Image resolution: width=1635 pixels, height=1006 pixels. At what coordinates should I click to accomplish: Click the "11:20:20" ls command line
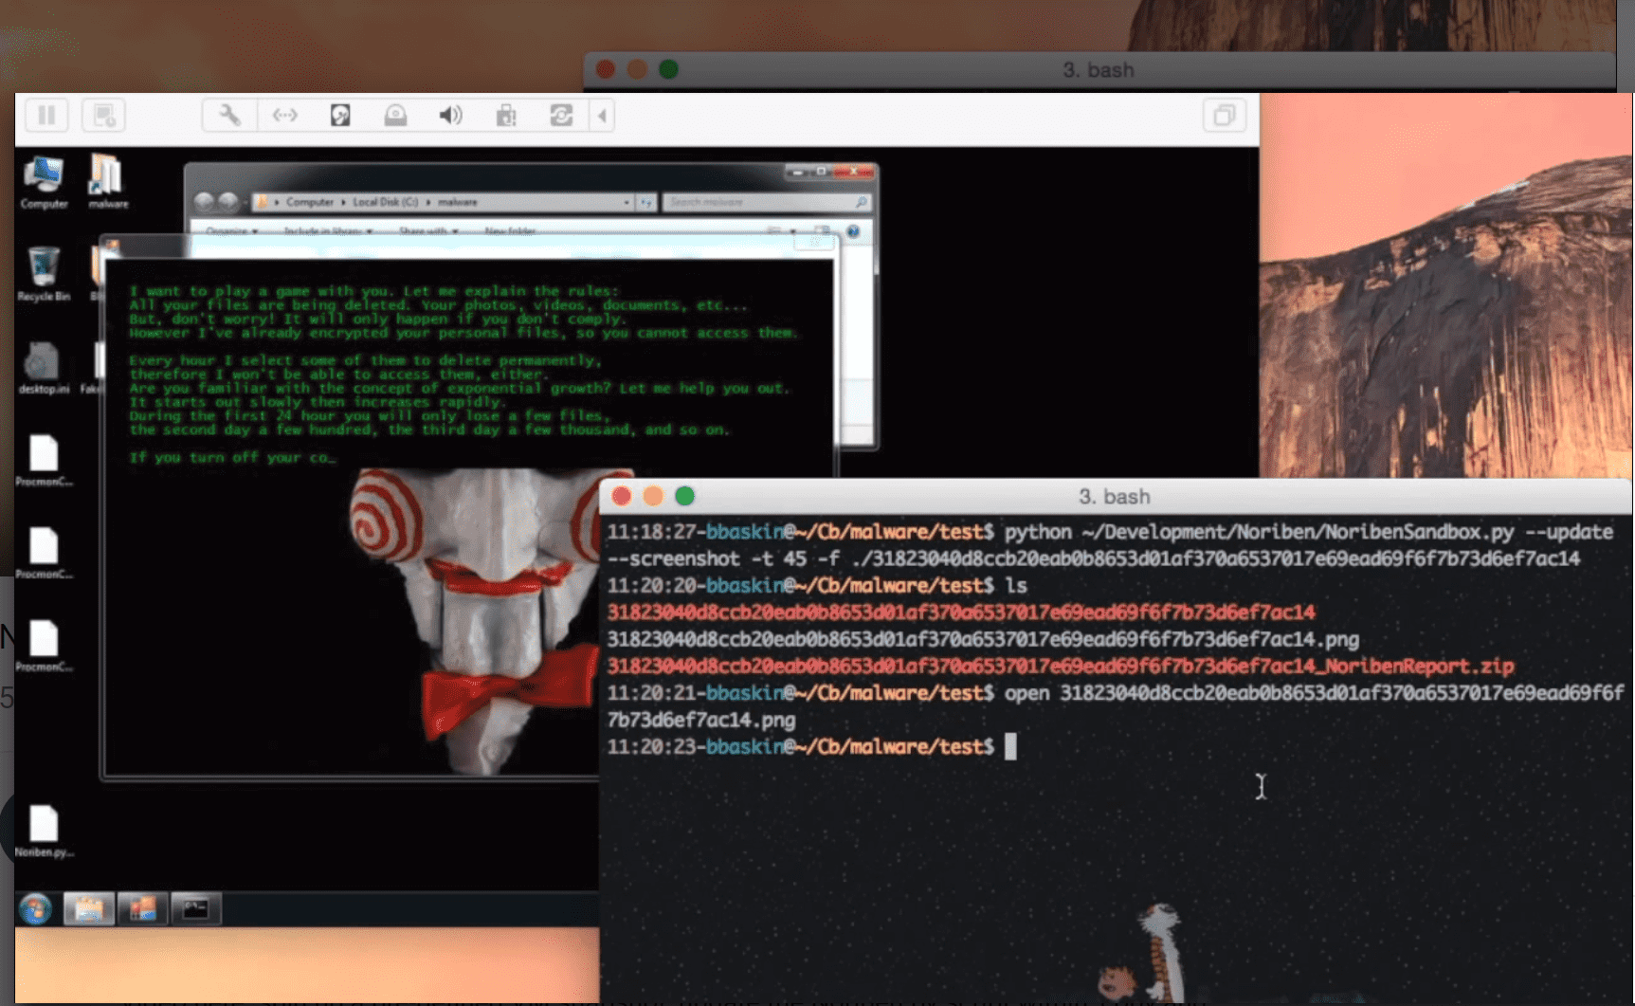click(x=817, y=586)
